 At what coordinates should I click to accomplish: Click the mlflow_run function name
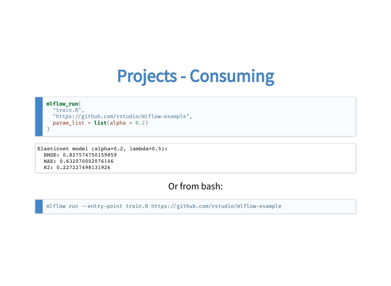click(62, 104)
